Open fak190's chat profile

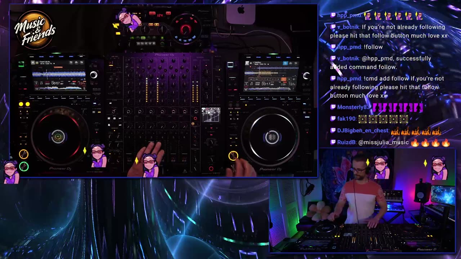[x=346, y=119]
